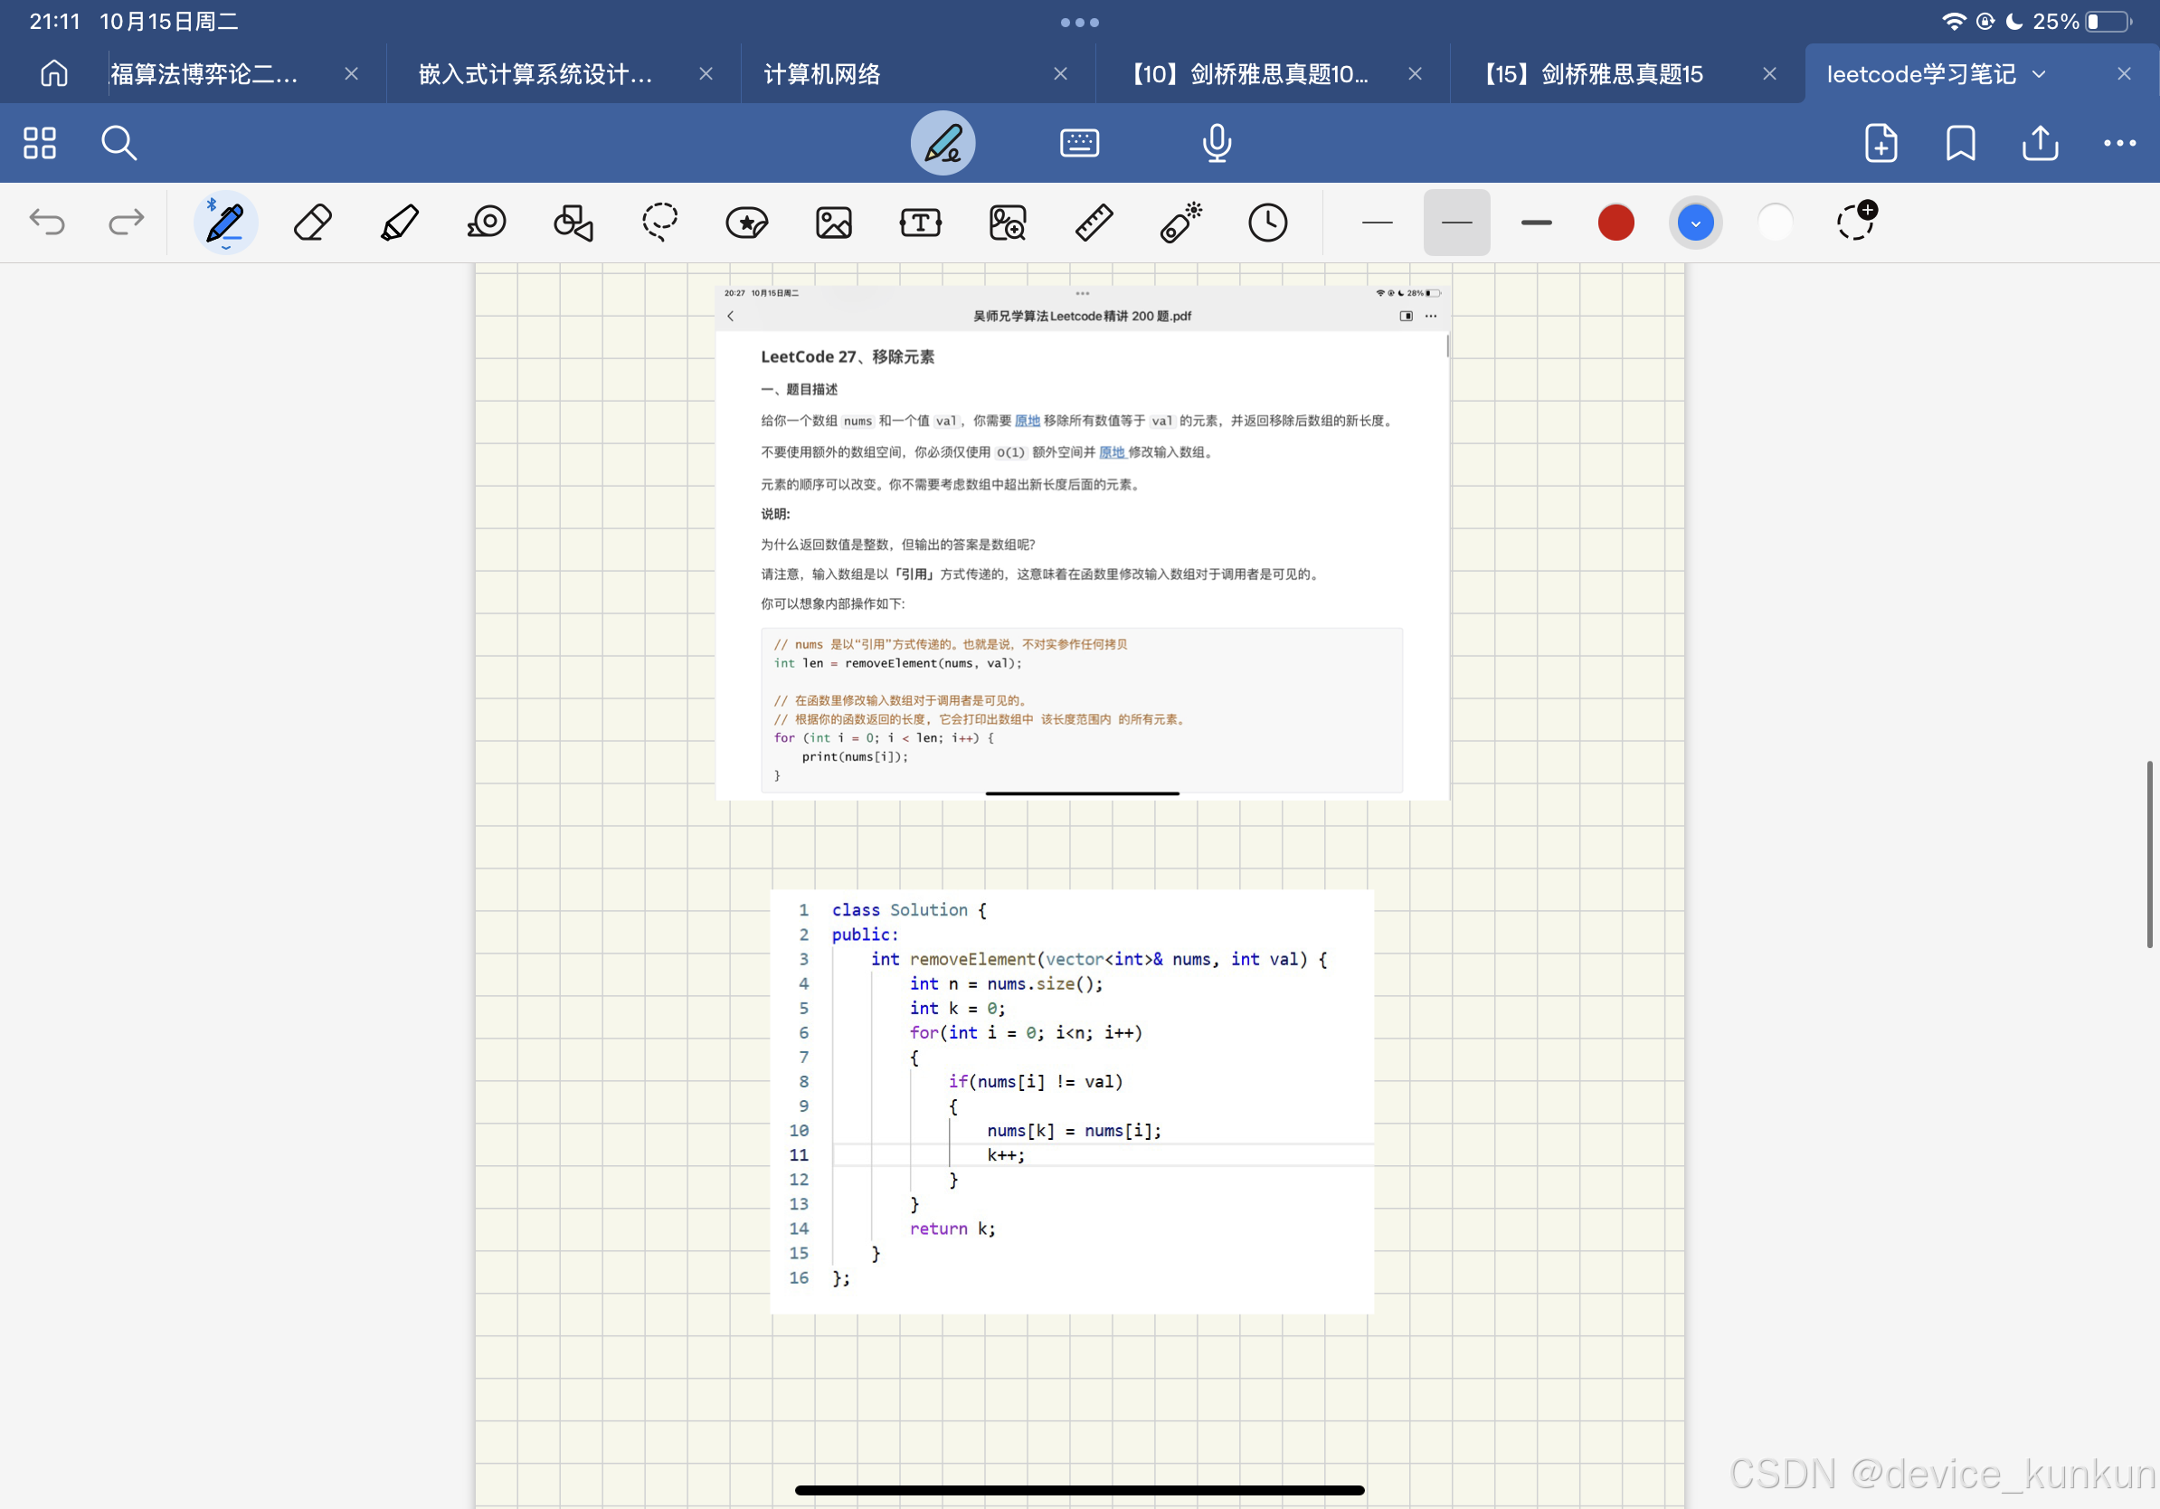The height and width of the screenshot is (1509, 2160).
Task: Choose the Lasso selection tool
Action: (x=659, y=223)
